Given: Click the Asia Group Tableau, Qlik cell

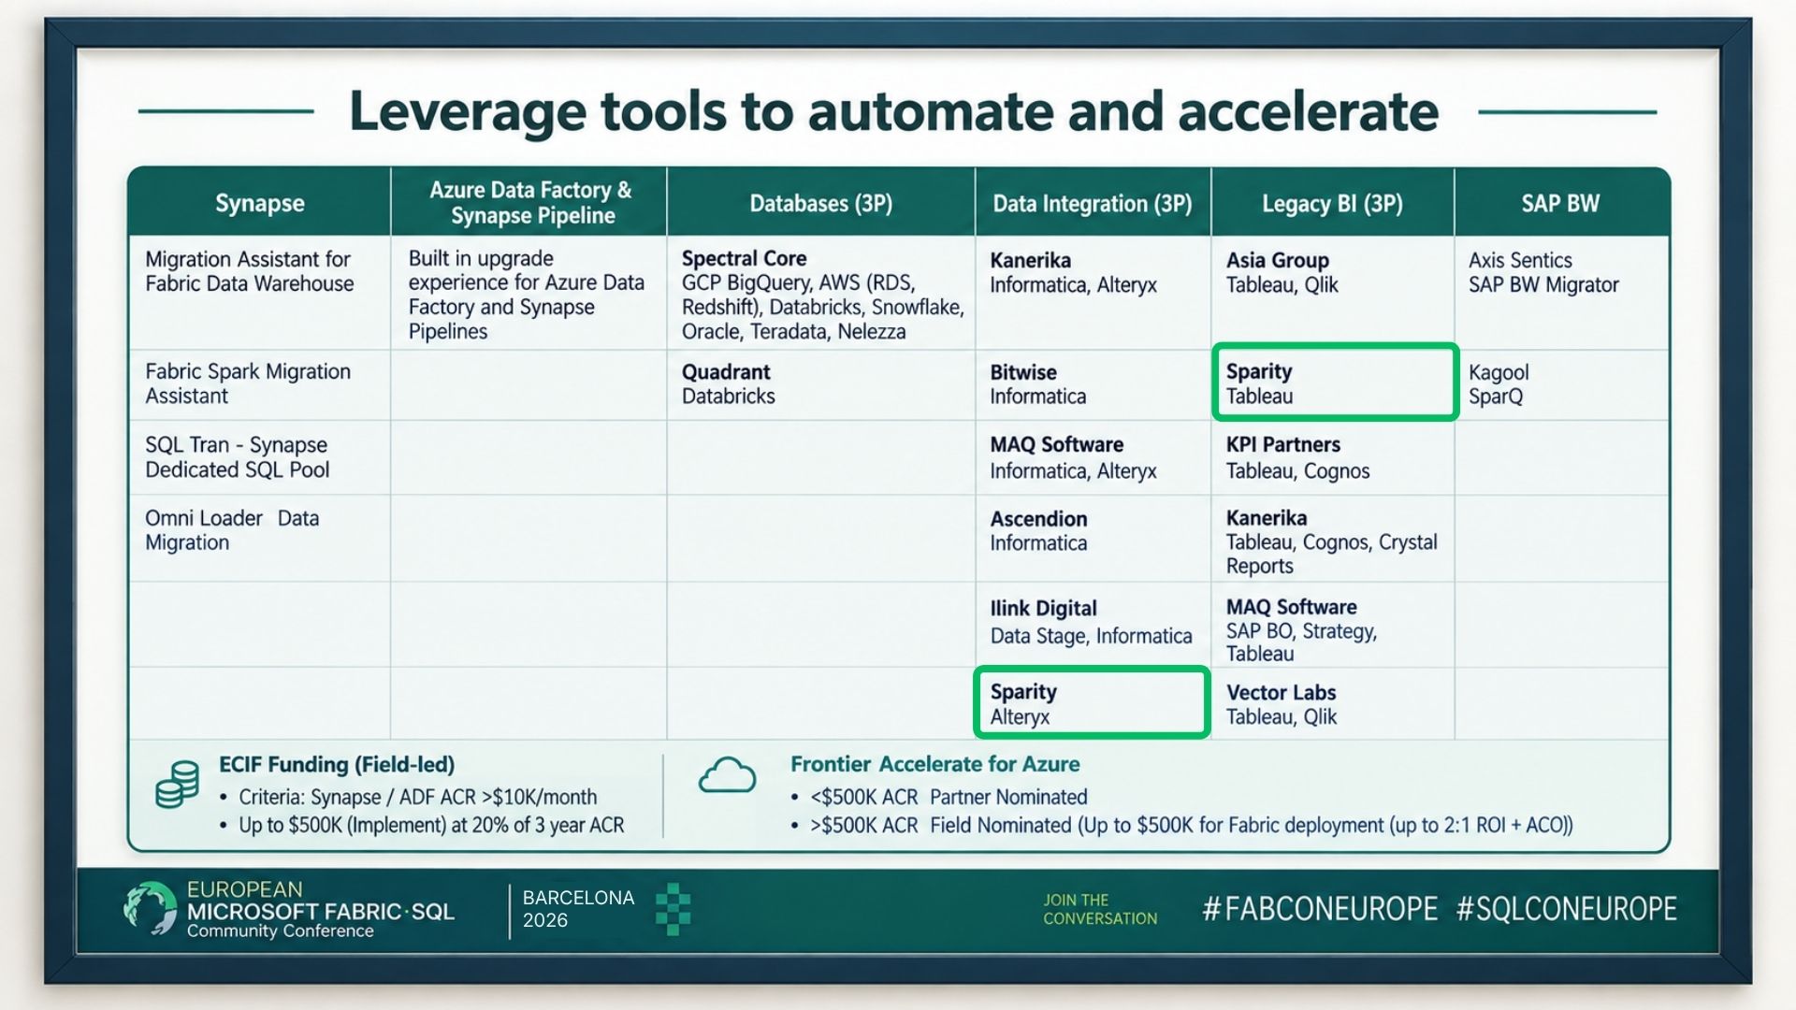Looking at the screenshot, I should point(1333,293).
